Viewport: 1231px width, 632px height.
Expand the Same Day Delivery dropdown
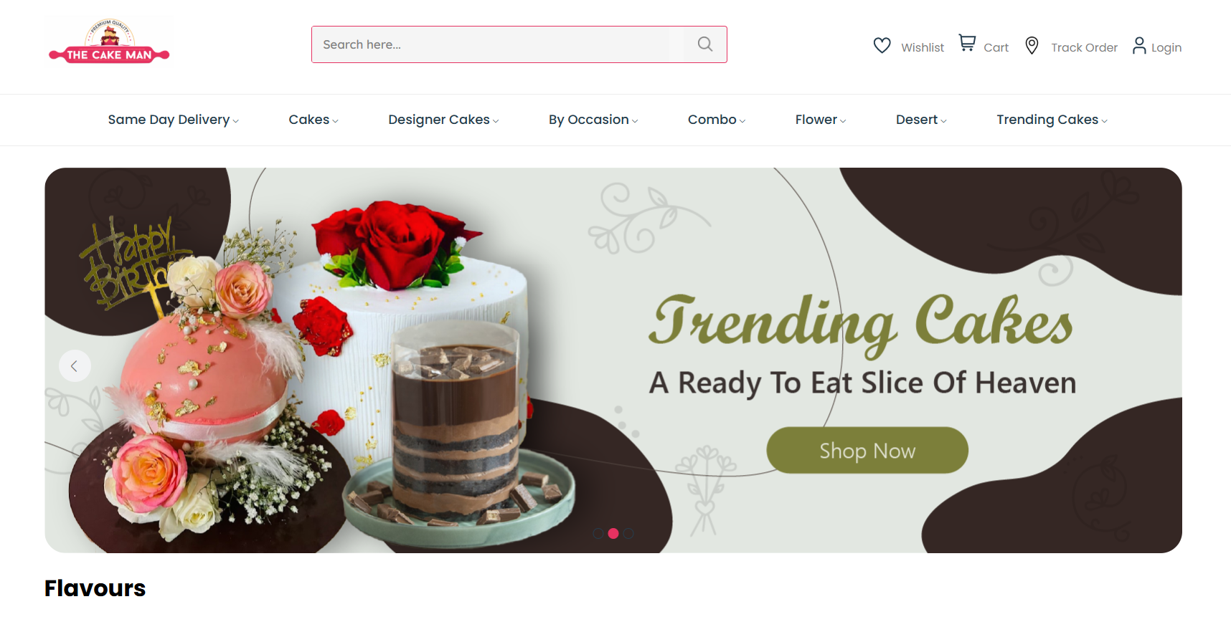point(173,120)
